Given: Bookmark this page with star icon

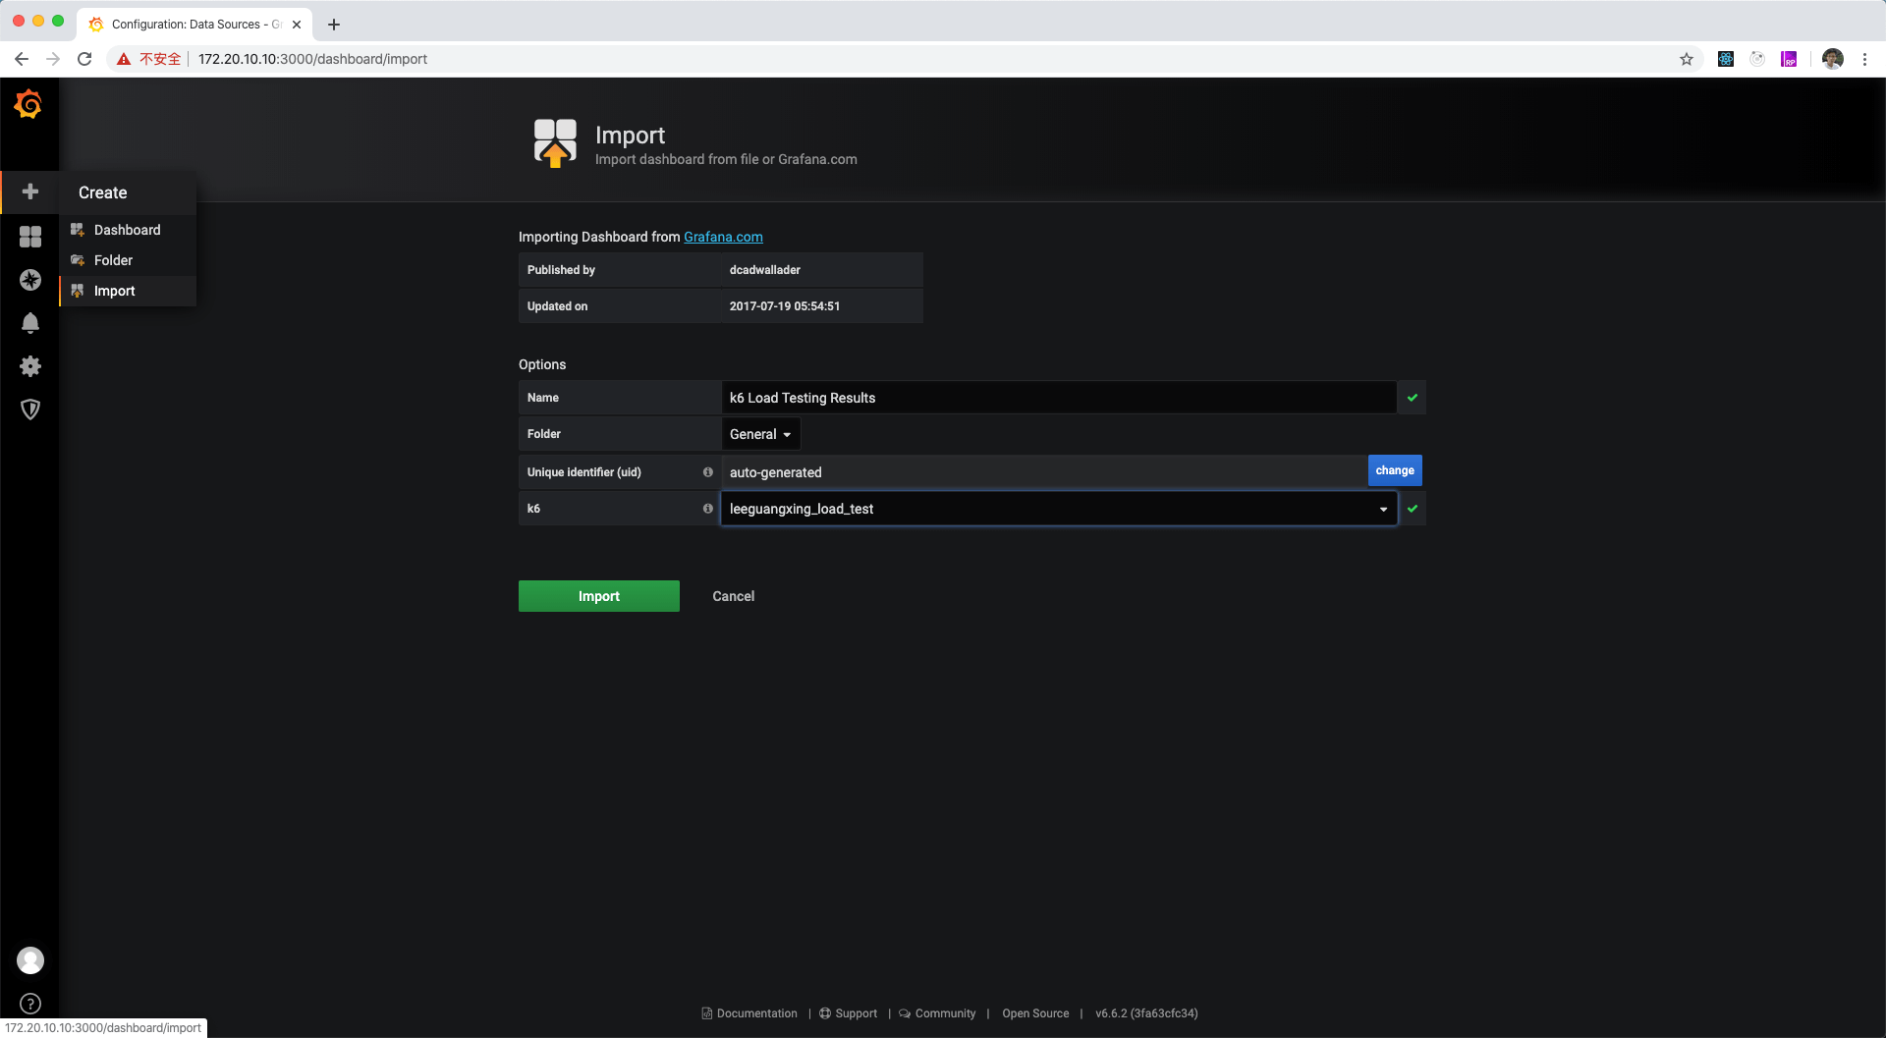Looking at the screenshot, I should coord(1687,59).
